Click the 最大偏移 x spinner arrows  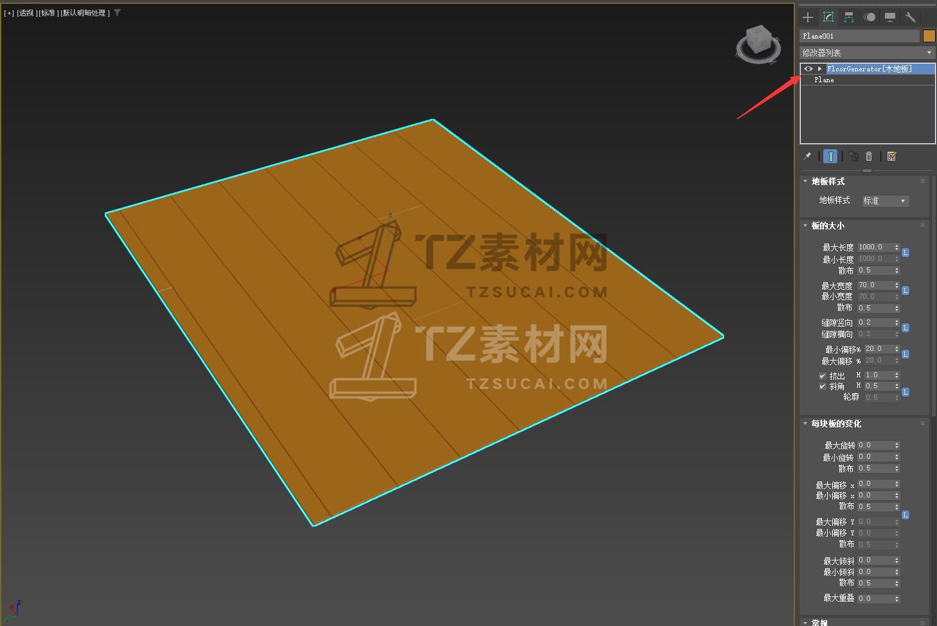coord(897,484)
